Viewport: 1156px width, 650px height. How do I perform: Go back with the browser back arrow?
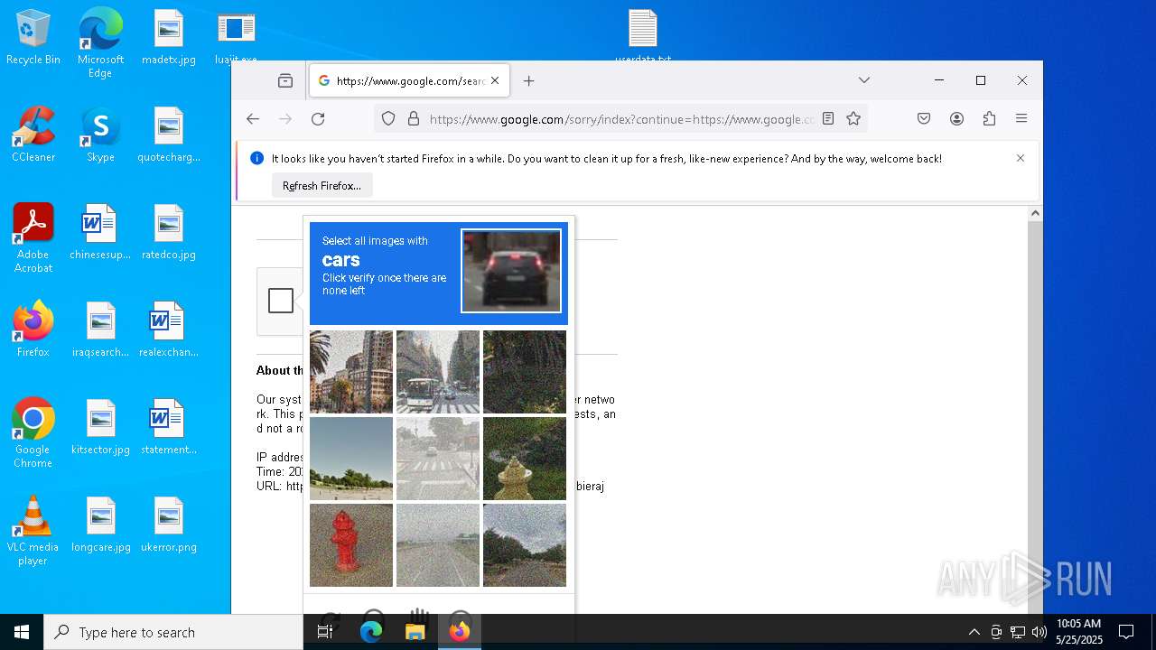tap(253, 119)
